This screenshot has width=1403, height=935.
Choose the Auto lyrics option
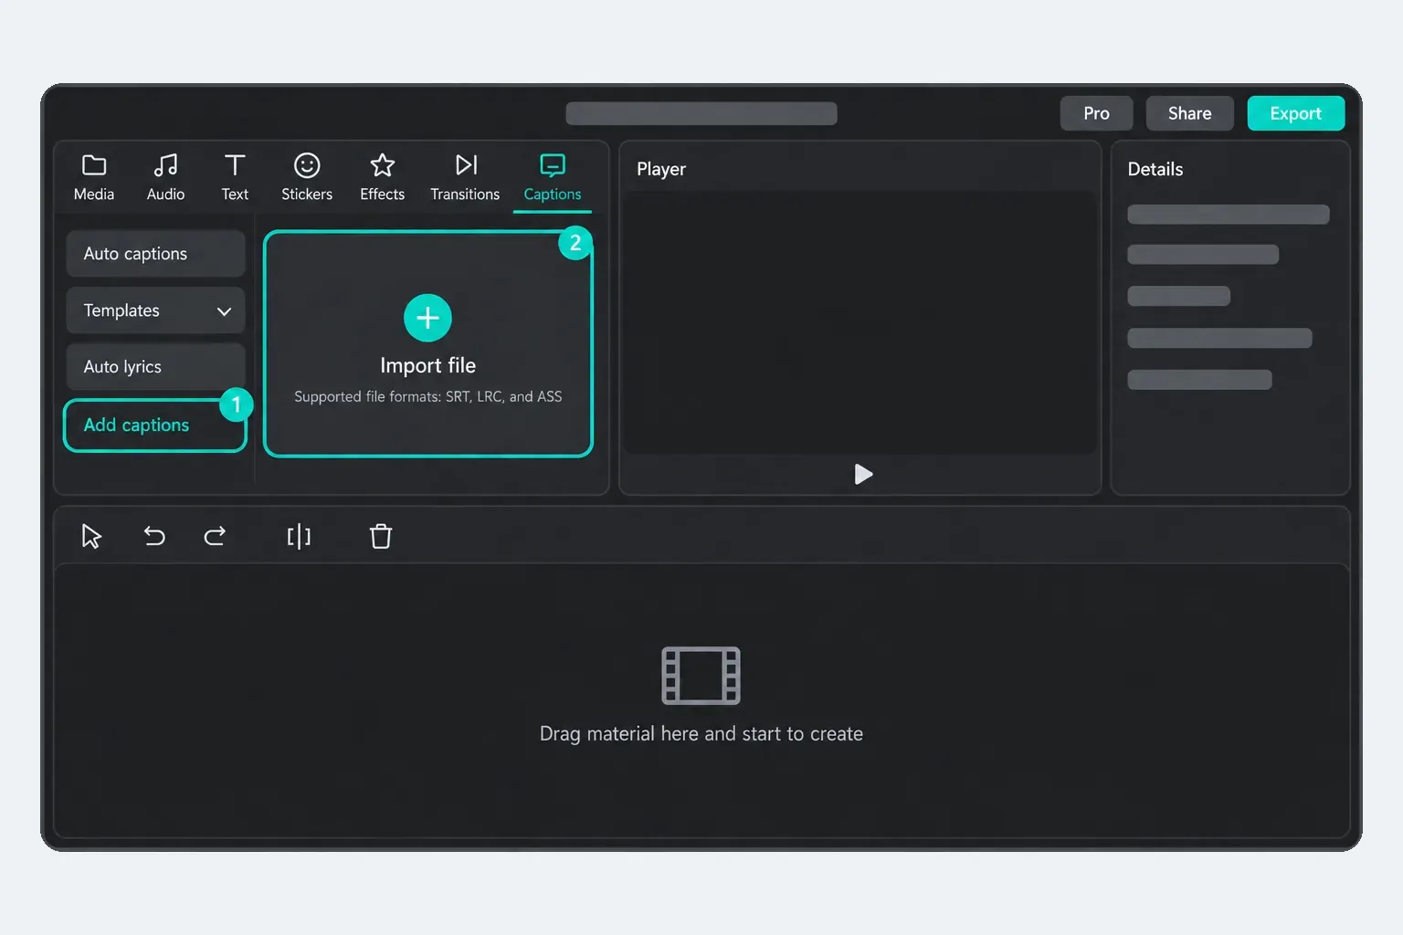click(x=155, y=367)
